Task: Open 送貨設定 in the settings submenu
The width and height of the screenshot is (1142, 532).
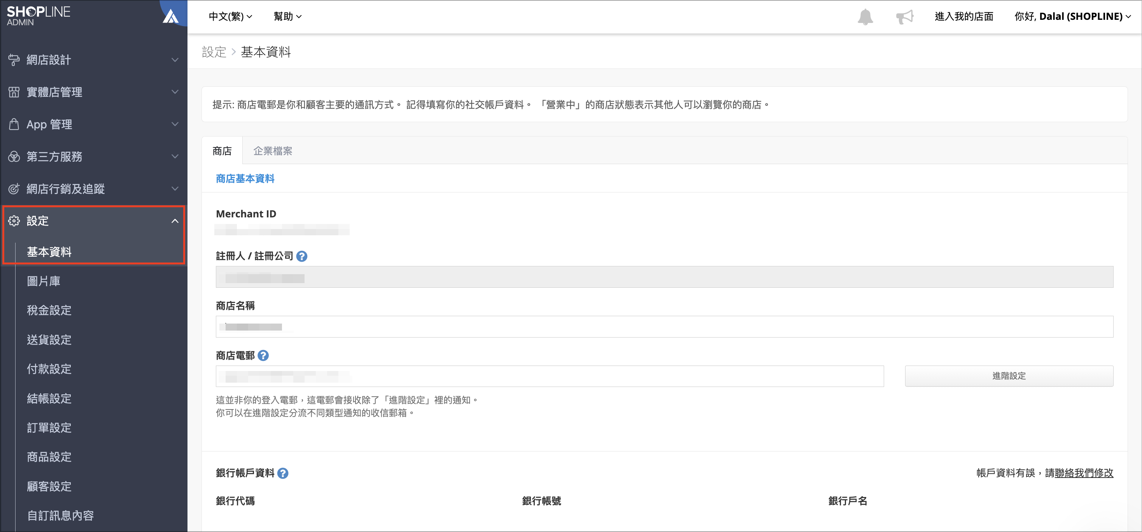Action: [x=49, y=339]
